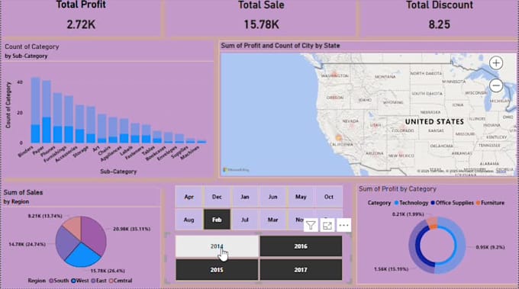Select West in the Region legend

[x=80, y=281]
